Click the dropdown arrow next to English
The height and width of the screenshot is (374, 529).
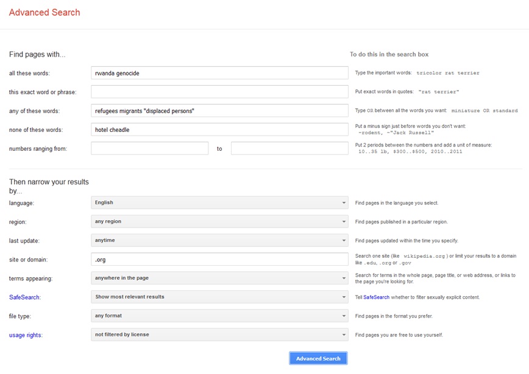tap(343, 203)
